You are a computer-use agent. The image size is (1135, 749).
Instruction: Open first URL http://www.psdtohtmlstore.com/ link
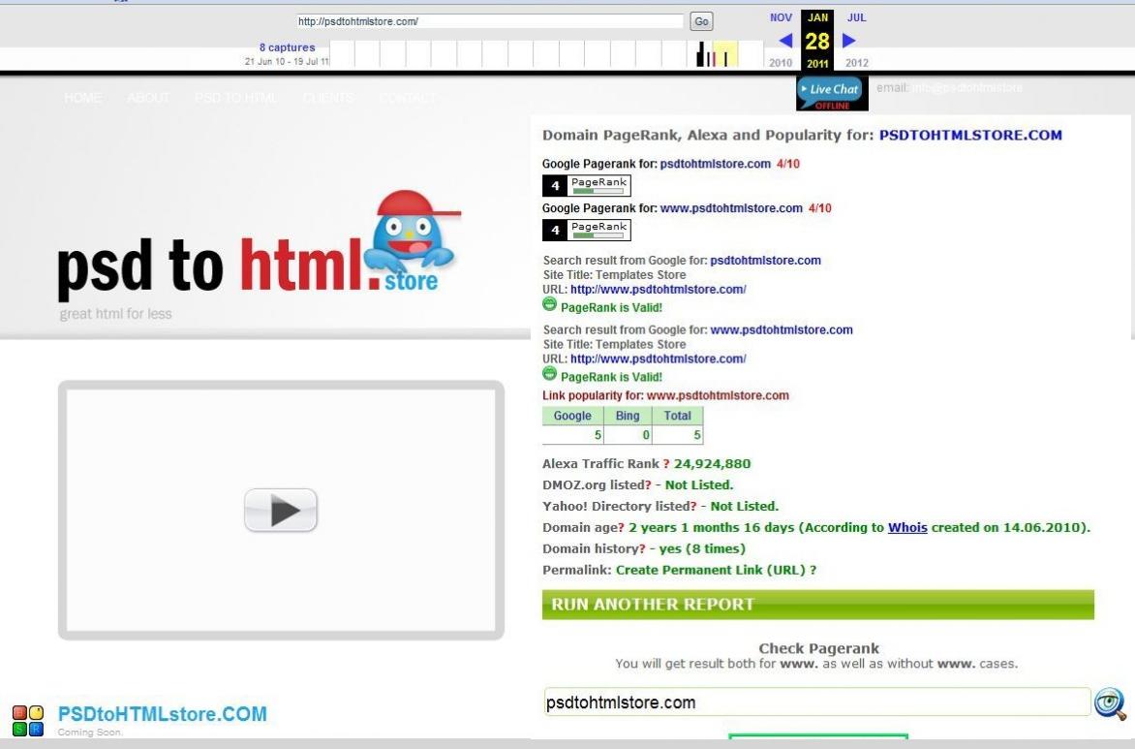point(658,290)
